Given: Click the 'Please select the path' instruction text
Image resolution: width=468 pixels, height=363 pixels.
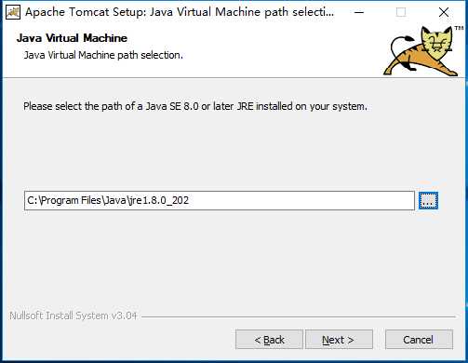Looking at the screenshot, I should 195,106.
